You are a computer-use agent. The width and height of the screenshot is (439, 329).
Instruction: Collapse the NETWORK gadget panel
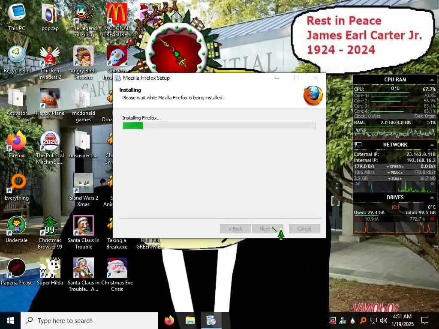(x=432, y=145)
